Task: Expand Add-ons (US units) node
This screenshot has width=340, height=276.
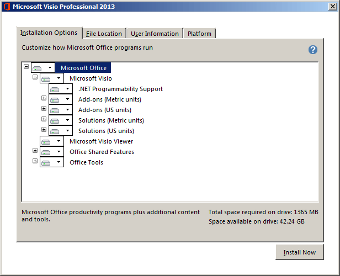Action: (x=44, y=108)
